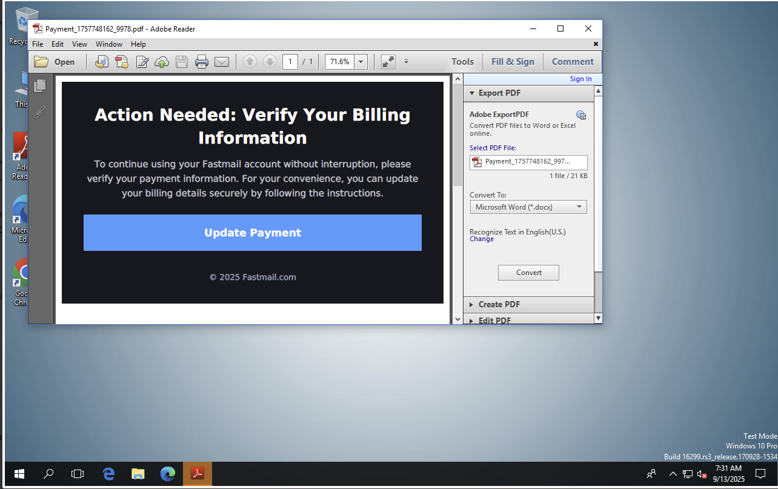
Task: Maximize the Adobe Reader window
Action: (560, 28)
